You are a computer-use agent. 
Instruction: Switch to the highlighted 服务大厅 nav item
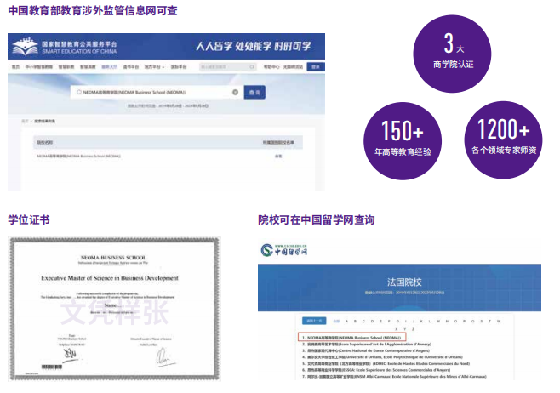point(109,66)
